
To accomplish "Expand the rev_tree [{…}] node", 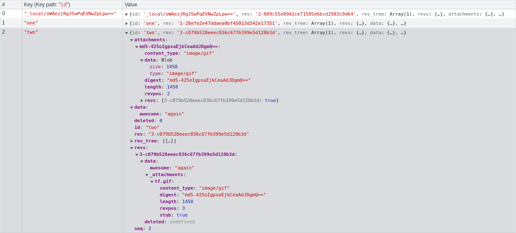I will click(131, 141).
